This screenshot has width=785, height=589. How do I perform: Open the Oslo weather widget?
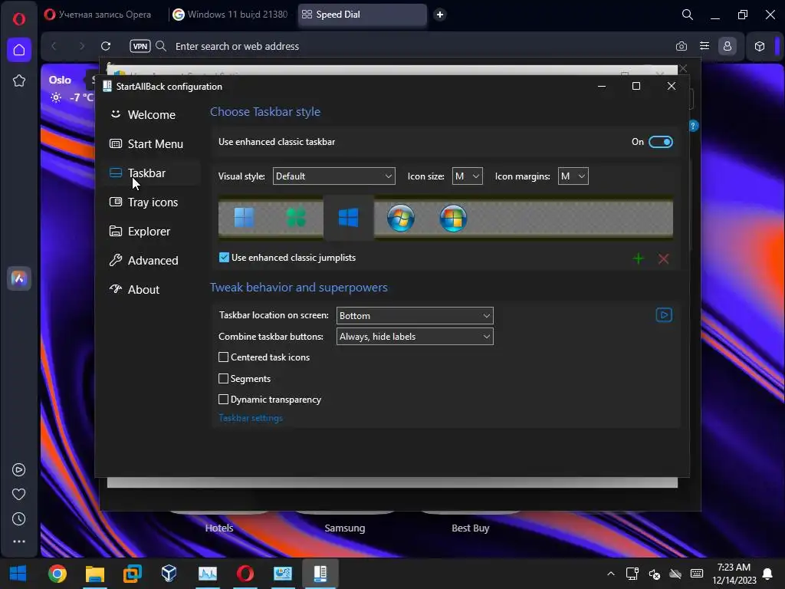coord(71,89)
